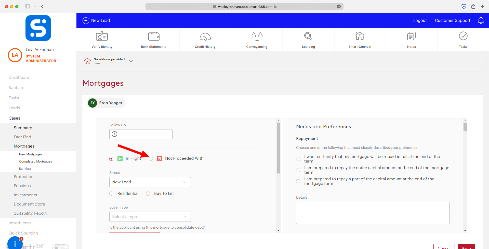Open Suitability Report
This screenshot has height=249, width=489.
(x=30, y=213)
